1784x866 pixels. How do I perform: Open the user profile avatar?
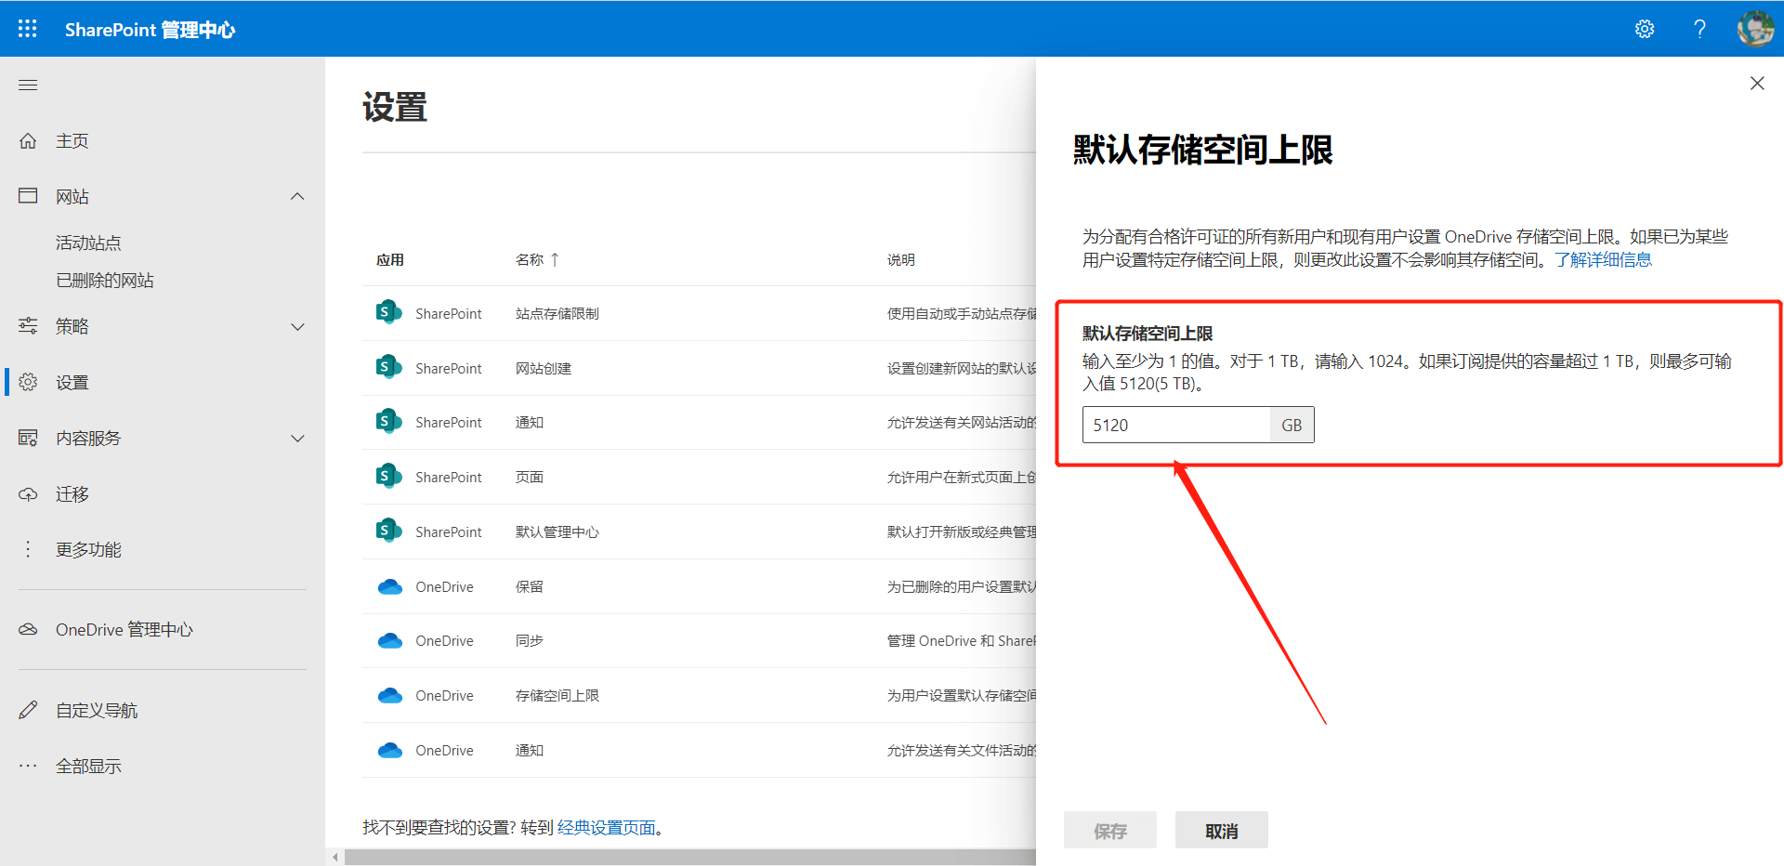pyautogui.click(x=1755, y=29)
